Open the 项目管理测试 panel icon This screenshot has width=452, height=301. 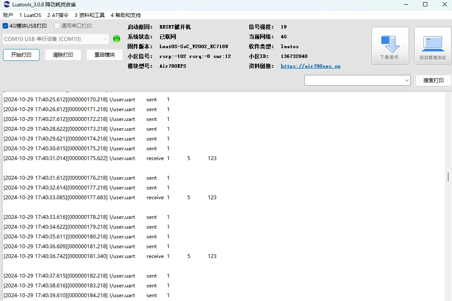pos(432,45)
